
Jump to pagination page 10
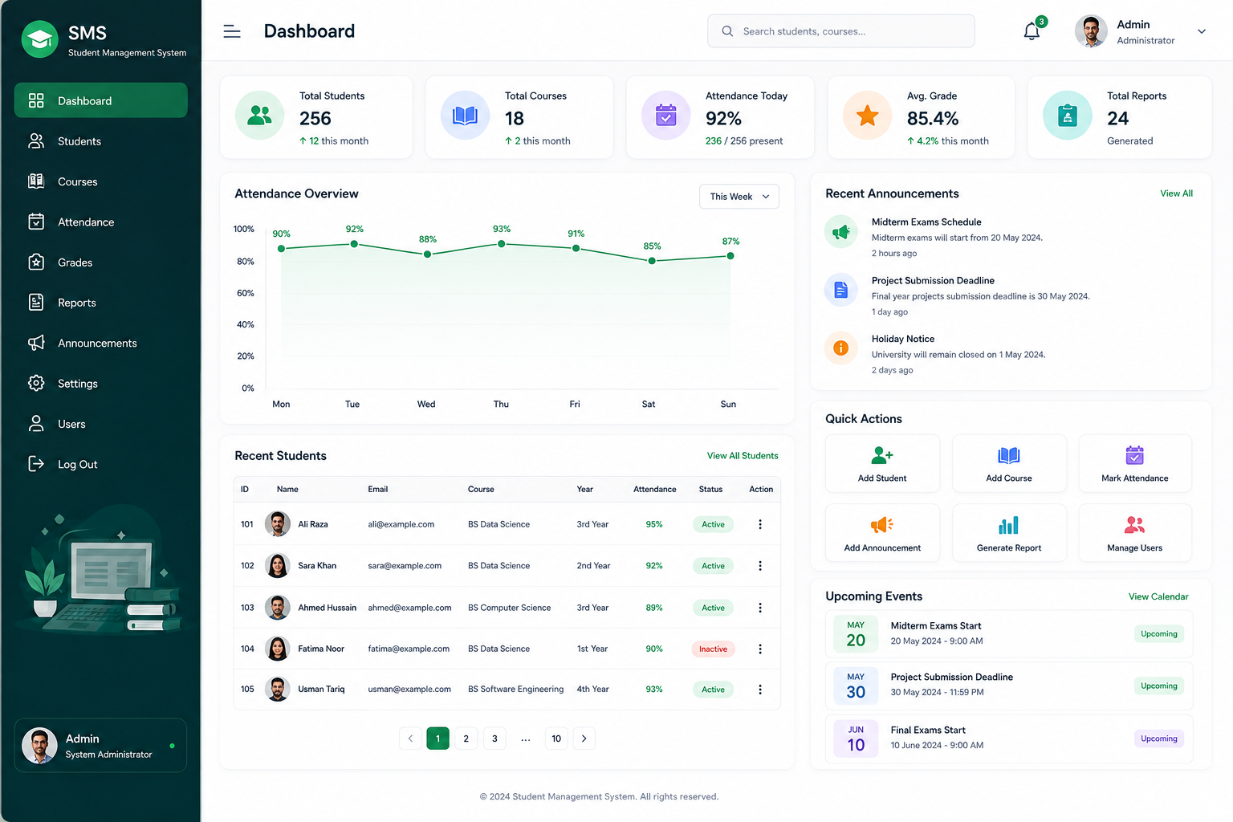coord(556,739)
